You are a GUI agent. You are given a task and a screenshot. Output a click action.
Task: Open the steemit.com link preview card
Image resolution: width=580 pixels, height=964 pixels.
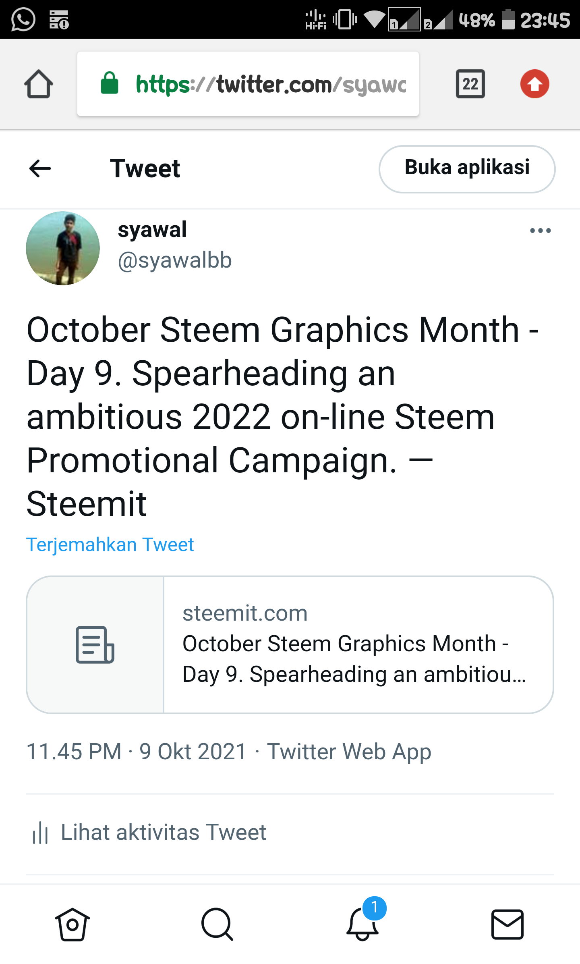290,645
